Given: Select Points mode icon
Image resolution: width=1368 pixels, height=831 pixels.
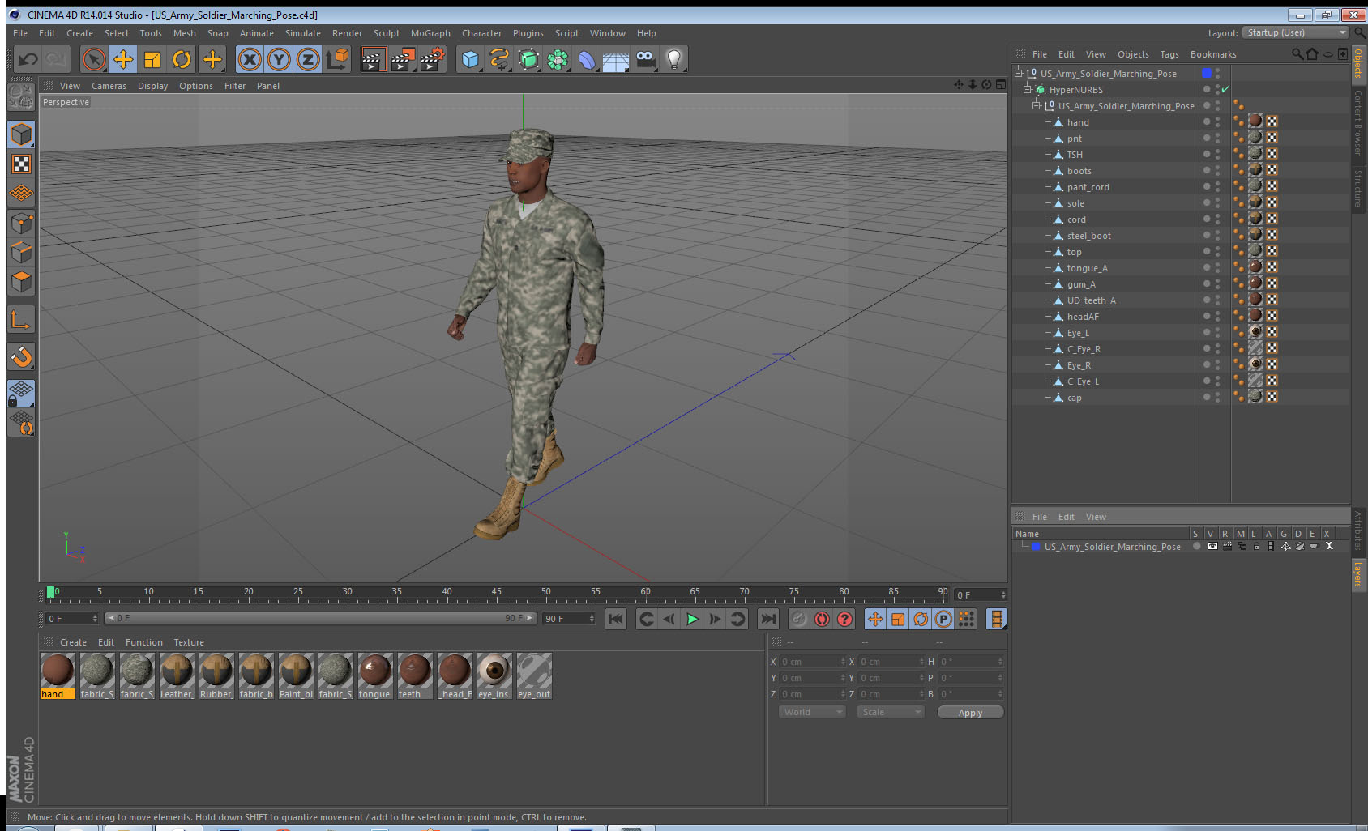Looking at the screenshot, I should coord(21,223).
